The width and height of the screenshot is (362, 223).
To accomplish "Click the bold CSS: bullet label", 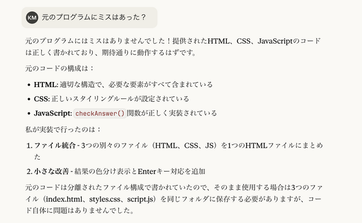I will coord(42,99).
